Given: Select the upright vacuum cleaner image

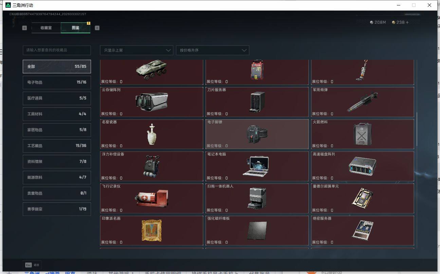Looking at the screenshot, I should click(x=362, y=70).
